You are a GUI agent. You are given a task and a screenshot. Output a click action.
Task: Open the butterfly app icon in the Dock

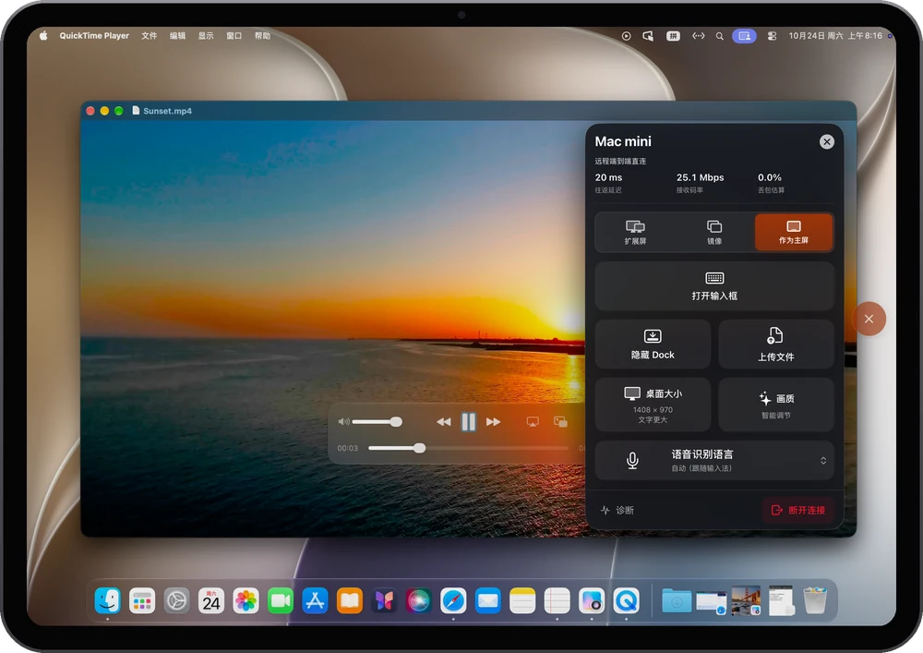384,600
